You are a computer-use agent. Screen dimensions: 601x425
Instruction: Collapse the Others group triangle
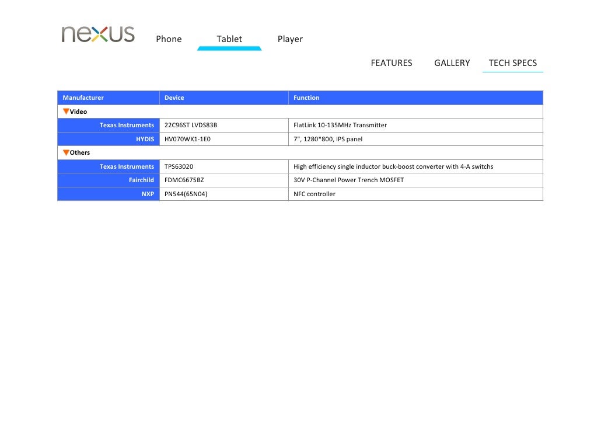click(x=66, y=152)
